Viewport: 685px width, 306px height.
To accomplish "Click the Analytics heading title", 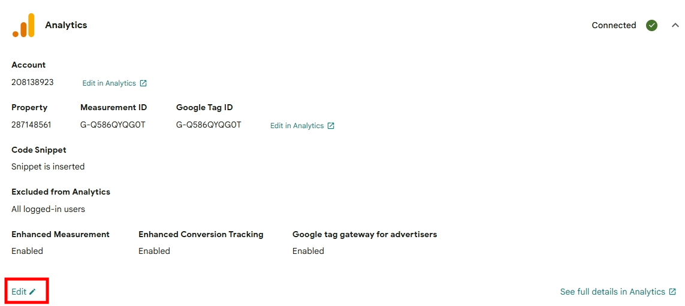I will (66, 25).
